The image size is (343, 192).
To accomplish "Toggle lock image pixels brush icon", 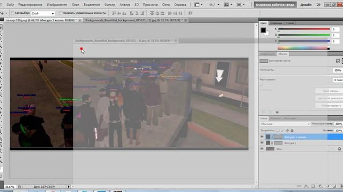I will click(282, 130).
